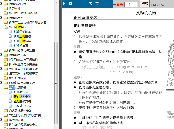Viewport: 174px width, 129px height.
Task: Click the 正时系统安装 page heading
Action: [x=85, y=18]
